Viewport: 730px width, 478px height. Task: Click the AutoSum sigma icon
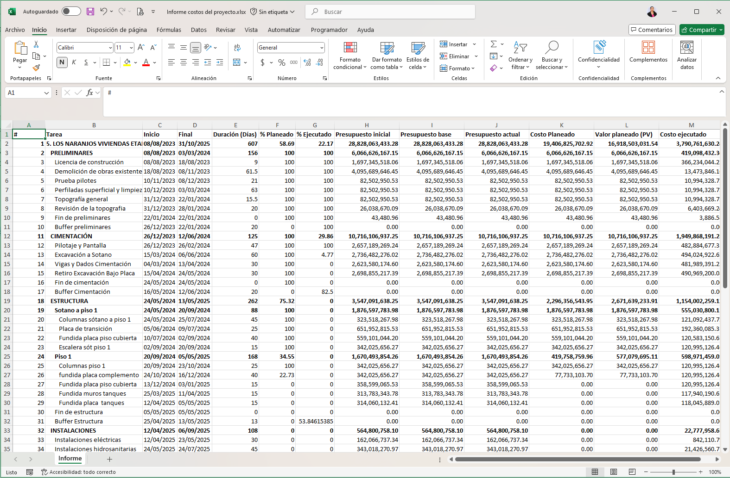pos(494,44)
